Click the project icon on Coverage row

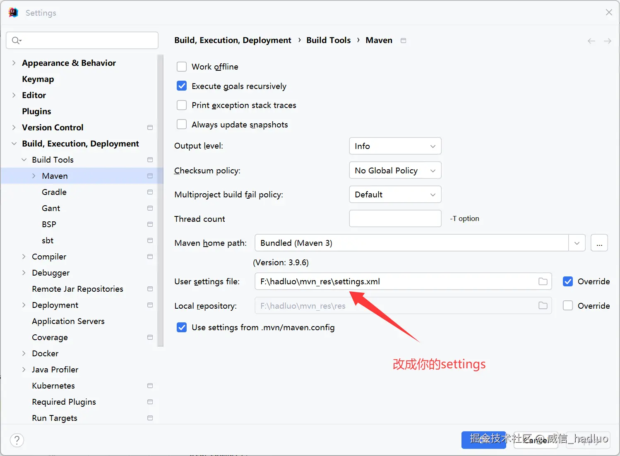(150, 337)
